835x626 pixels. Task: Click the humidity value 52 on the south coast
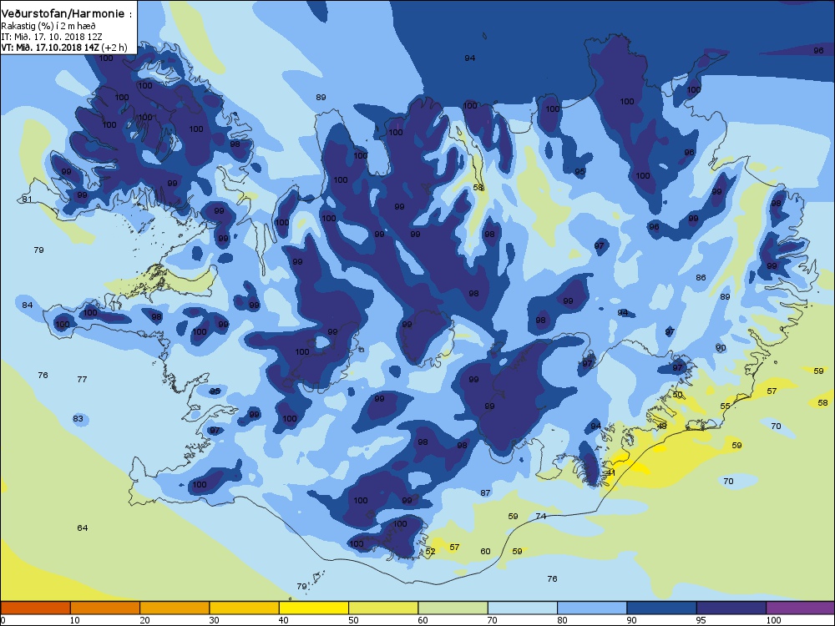pos(430,552)
